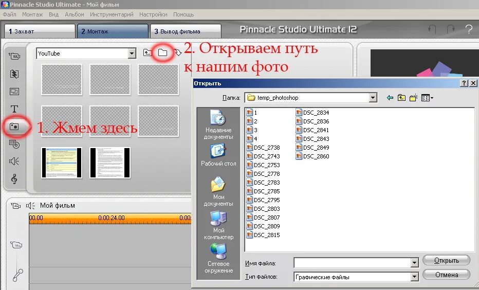Viewport: 479px width, 290px height.
Task: Select the file DSC_2803
Action: pos(263,209)
